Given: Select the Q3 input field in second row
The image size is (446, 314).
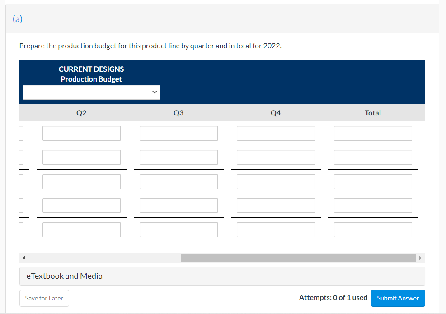Looking at the screenshot, I should (x=178, y=157).
